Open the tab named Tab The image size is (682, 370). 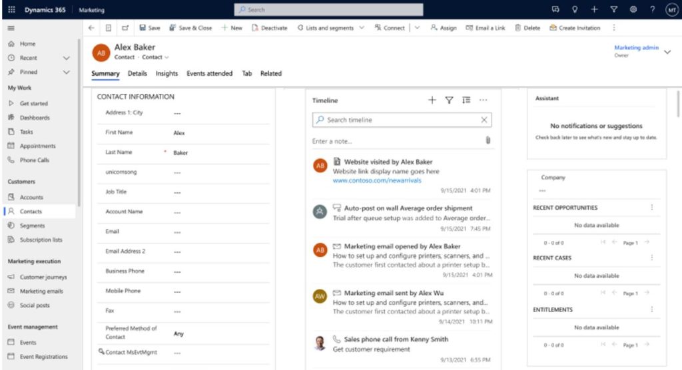click(x=247, y=73)
